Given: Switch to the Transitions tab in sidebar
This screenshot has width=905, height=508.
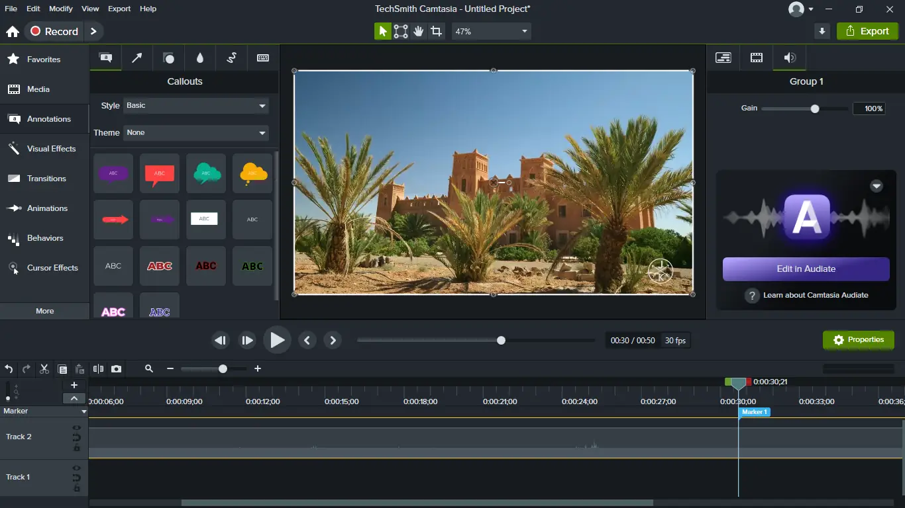Looking at the screenshot, I should click(x=46, y=179).
